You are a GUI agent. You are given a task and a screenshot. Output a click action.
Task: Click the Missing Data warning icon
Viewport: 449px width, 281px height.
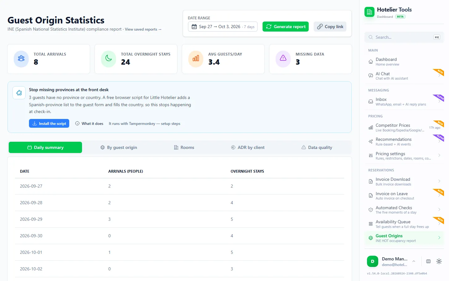pos(283,58)
